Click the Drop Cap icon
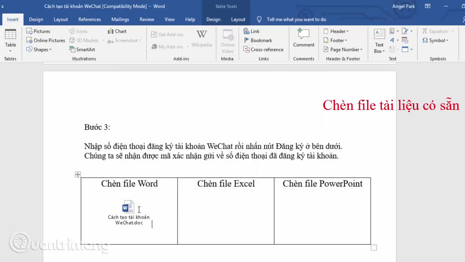This screenshot has width=465, height=262. pyautogui.click(x=392, y=49)
